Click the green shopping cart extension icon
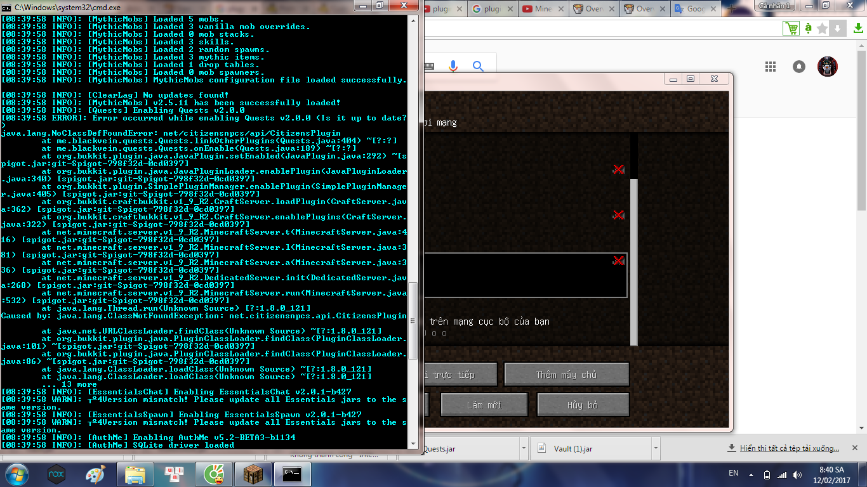This screenshot has height=487, width=867. point(791,29)
